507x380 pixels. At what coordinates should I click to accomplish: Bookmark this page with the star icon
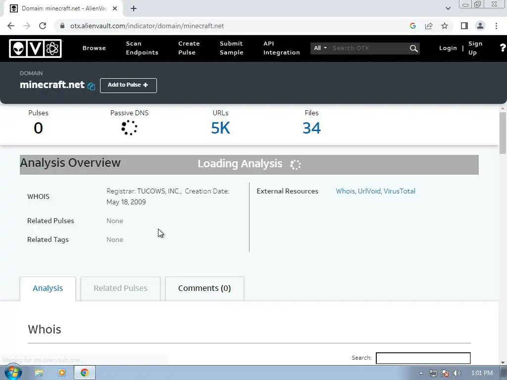click(445, 26)
